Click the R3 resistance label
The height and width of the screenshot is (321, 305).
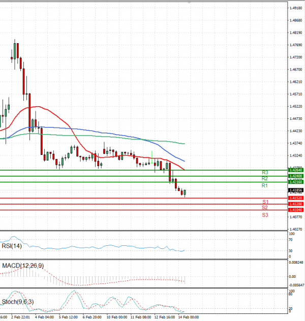click(x=265, y=173)
